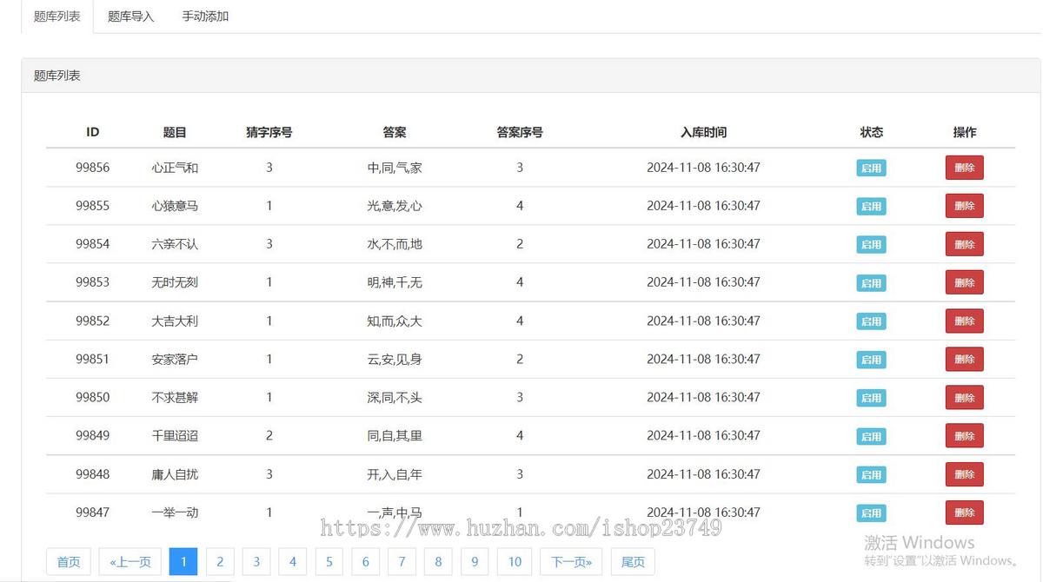1043x582 pixels.
Task: Click the 操作 column header
Action: click(965, 132)
